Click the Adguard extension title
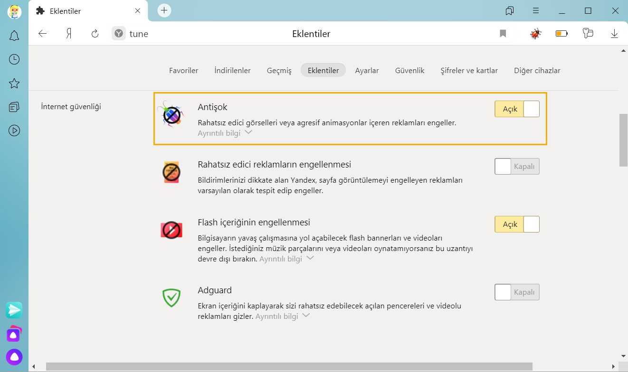The image size is (628, 372). pyautogui.click(x=215, y=290)
